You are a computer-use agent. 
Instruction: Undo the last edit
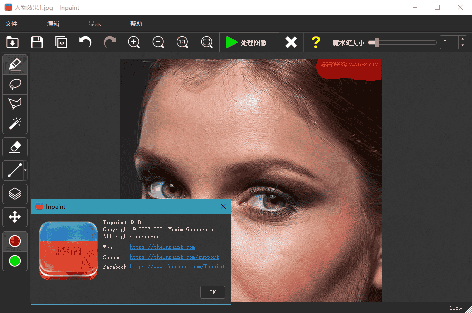85,42
